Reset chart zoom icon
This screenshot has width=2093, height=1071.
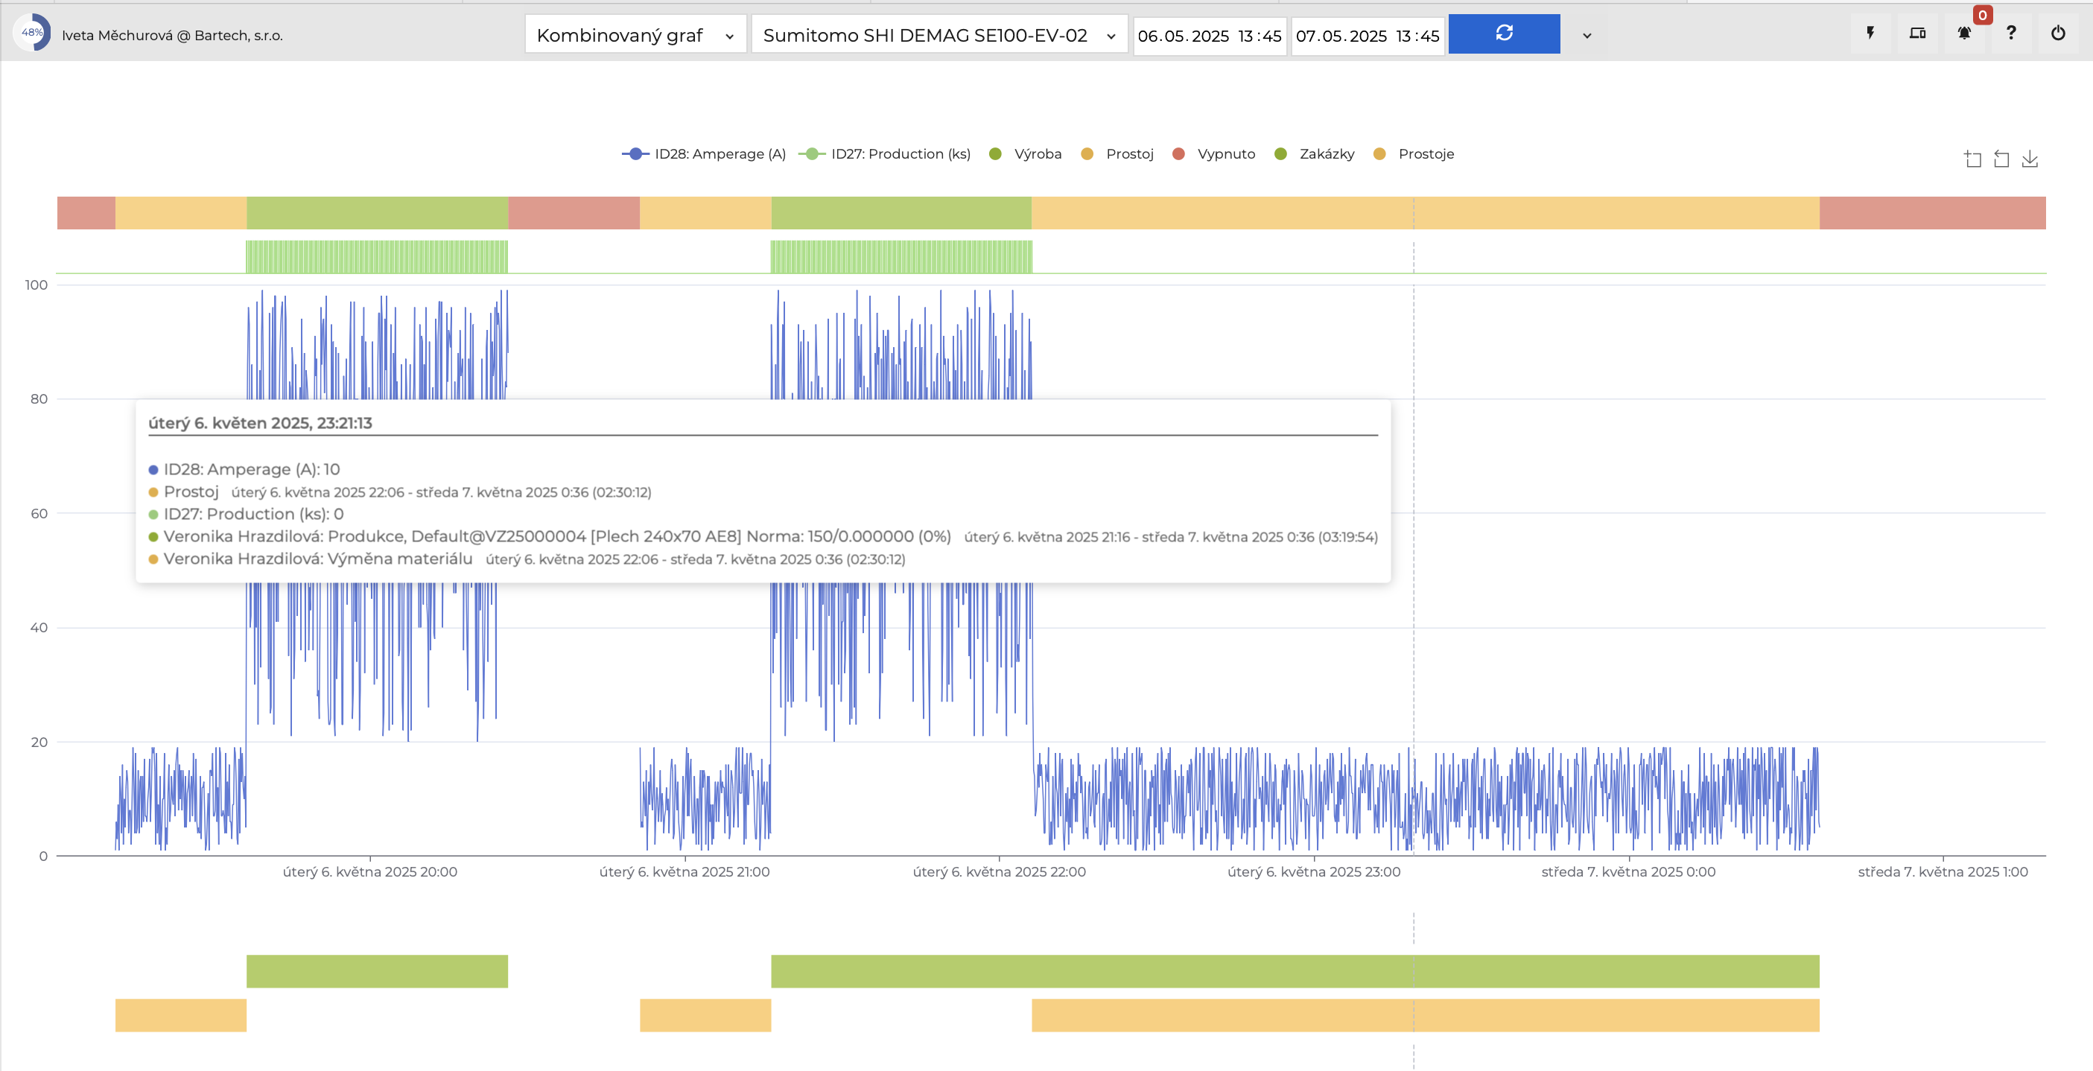point(2001,159)
